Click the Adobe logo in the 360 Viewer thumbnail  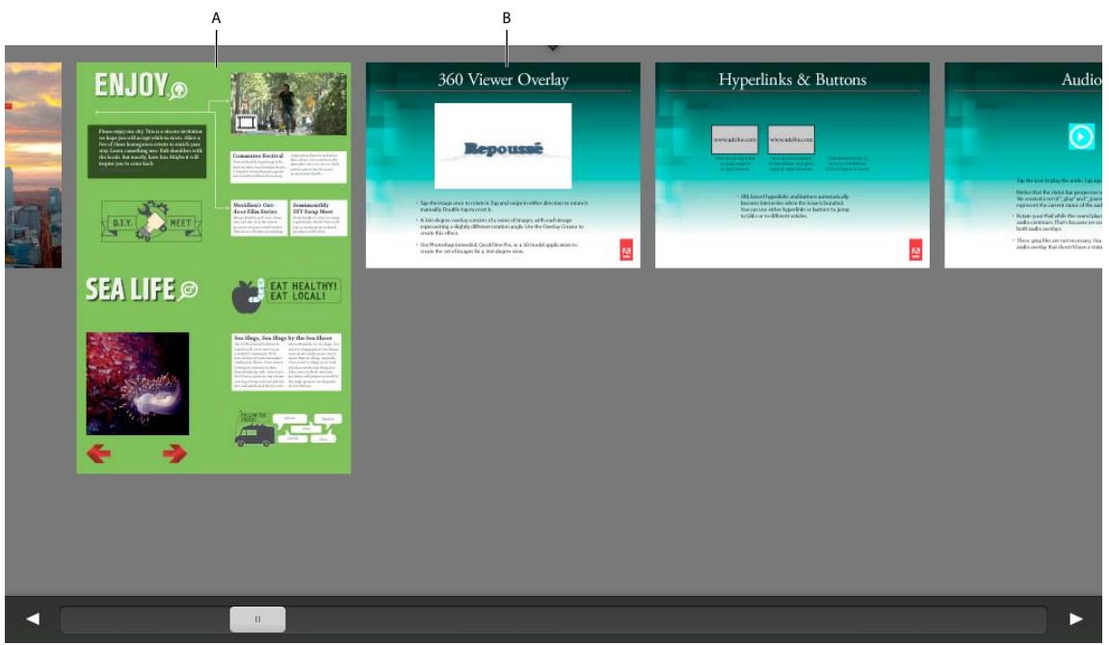click(626, 250)
